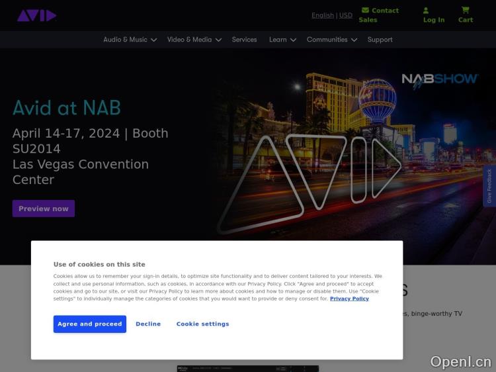Open the Privacy Policy link
The height and width of the screenshot is (372, 496).
(349, 299)
